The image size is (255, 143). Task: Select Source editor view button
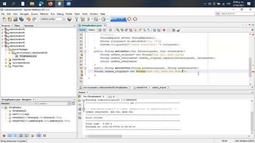(82, 30)
